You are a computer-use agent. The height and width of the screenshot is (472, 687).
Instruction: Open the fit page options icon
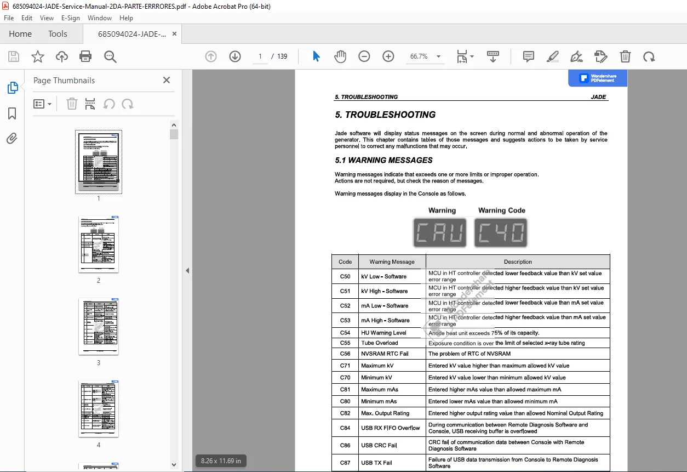tap(465, 56)
